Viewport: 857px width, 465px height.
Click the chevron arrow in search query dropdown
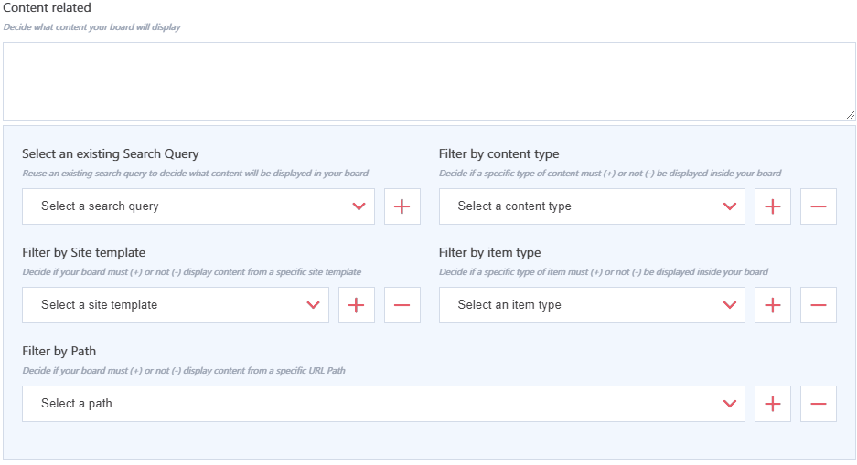(x=359, y=206)
